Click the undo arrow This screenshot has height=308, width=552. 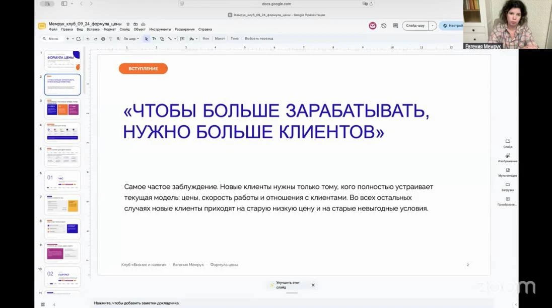coord(88,39)
